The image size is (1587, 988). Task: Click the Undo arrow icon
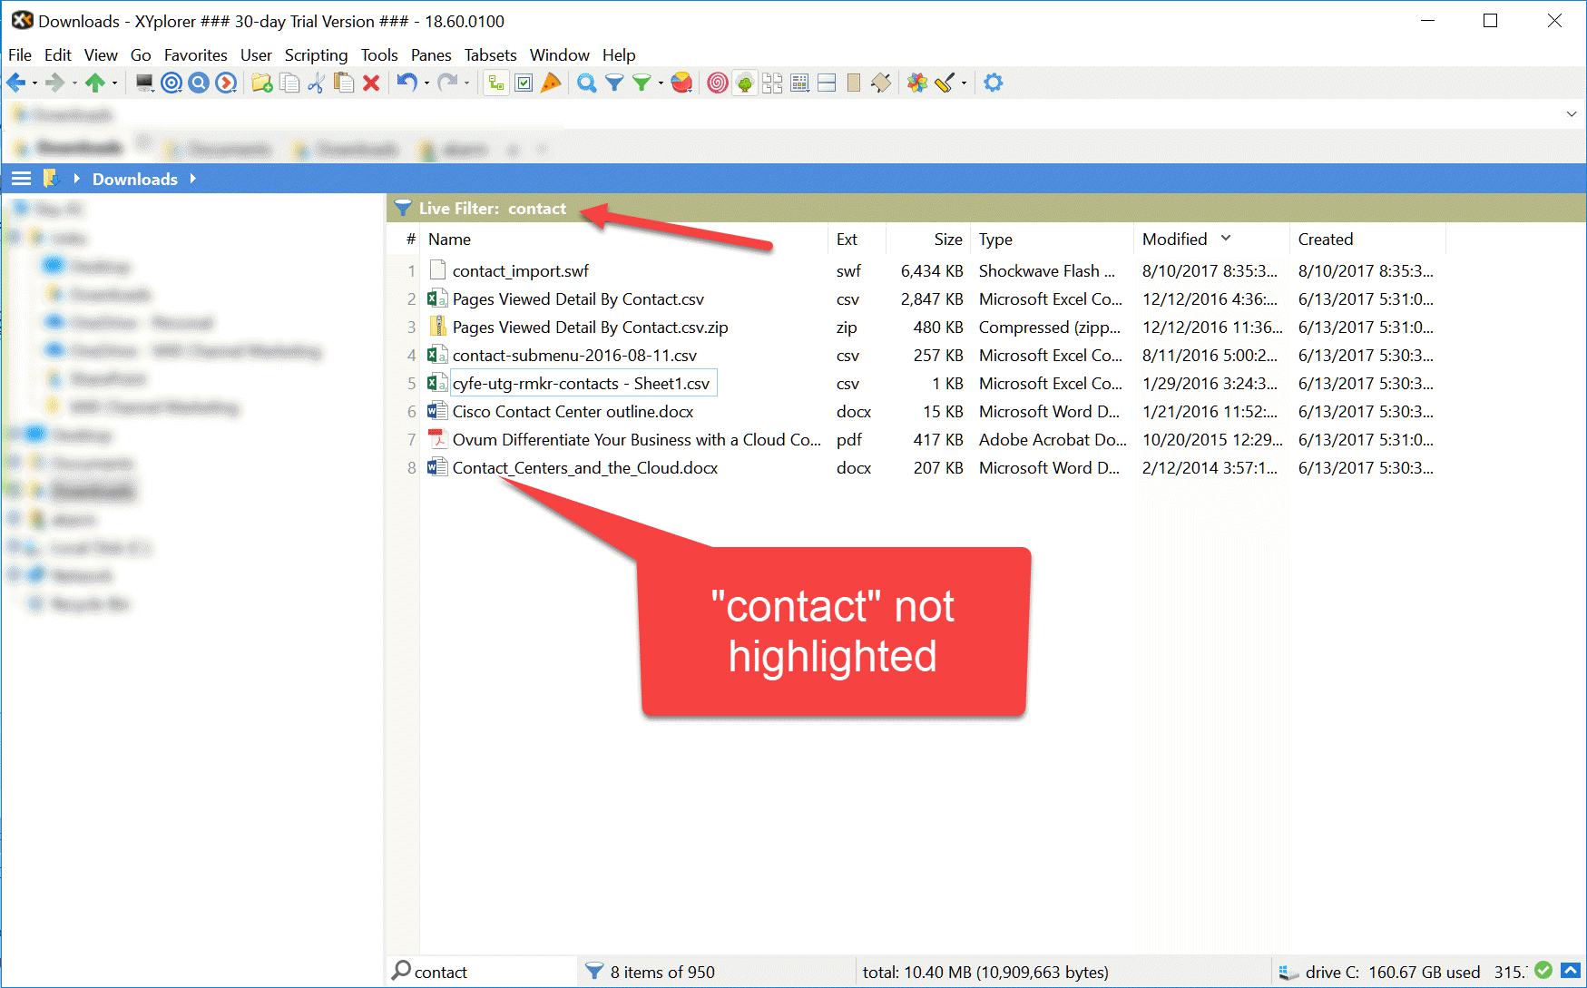pyautogui.click(x=407, y=83)
